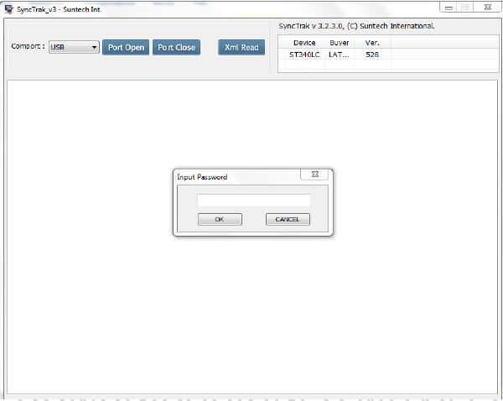Click the Ver. column header

click(x=372, y=42)
